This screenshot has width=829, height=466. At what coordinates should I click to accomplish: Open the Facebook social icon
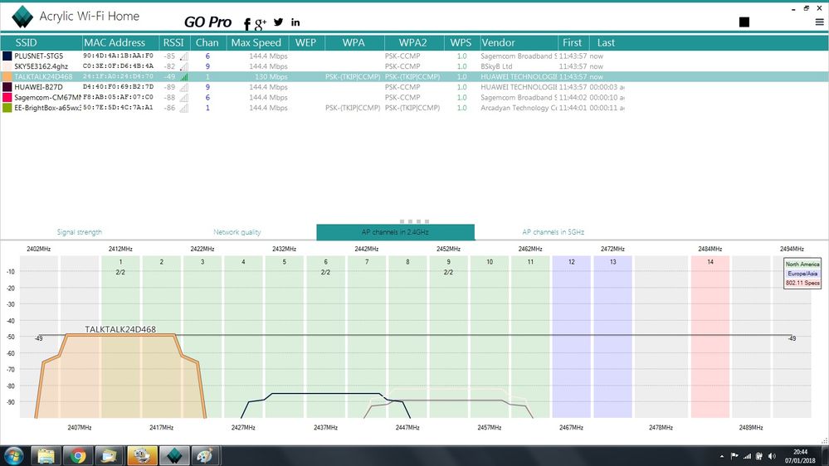pos(247,24)
